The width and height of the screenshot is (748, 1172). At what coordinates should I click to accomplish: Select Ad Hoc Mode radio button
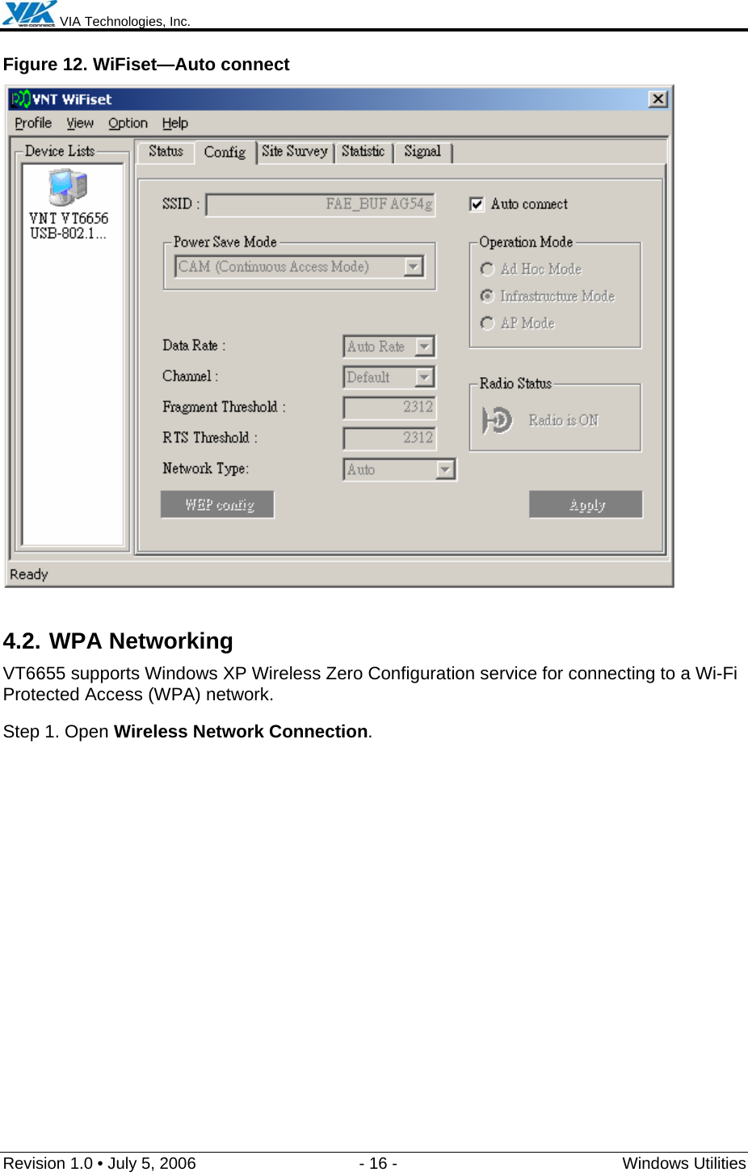tap(487, 269)
